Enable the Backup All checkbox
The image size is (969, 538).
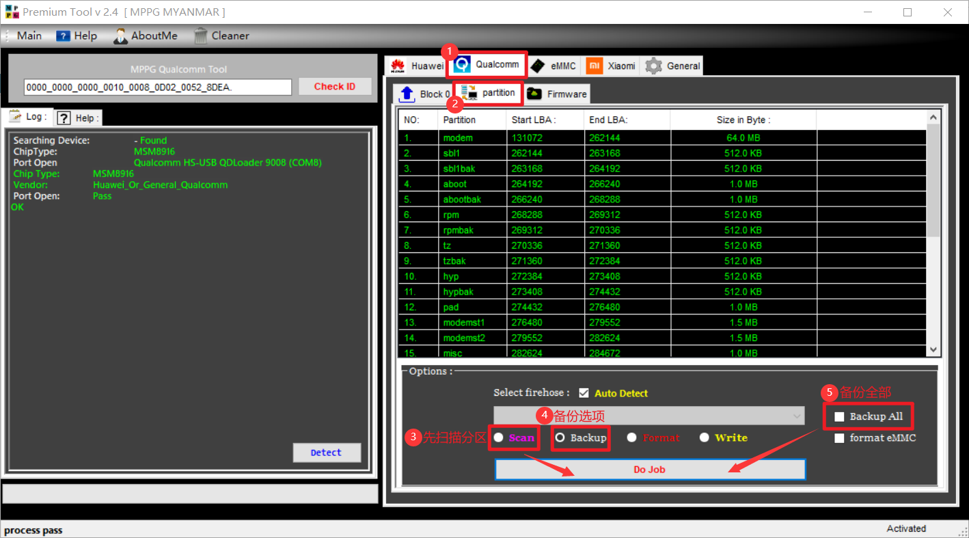[x=839, y=416]
